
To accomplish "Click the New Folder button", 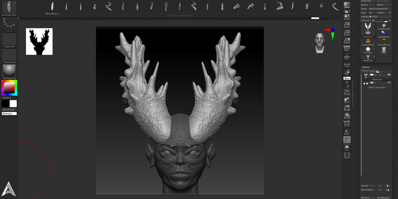I will coord(368,190).
